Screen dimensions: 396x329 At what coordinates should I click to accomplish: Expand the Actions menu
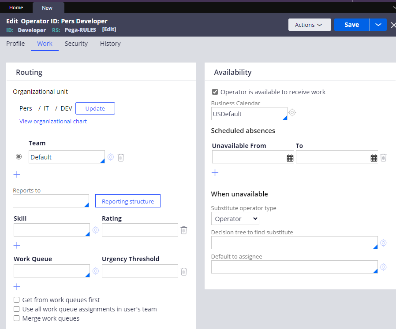pyautogui.click(x=309, y=25)
